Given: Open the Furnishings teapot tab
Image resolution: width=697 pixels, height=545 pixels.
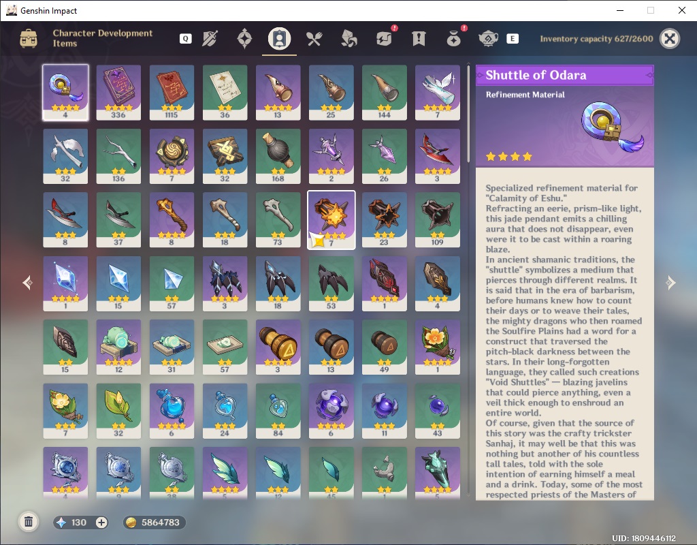Looking at the screenshot, I should coord(488,39).
